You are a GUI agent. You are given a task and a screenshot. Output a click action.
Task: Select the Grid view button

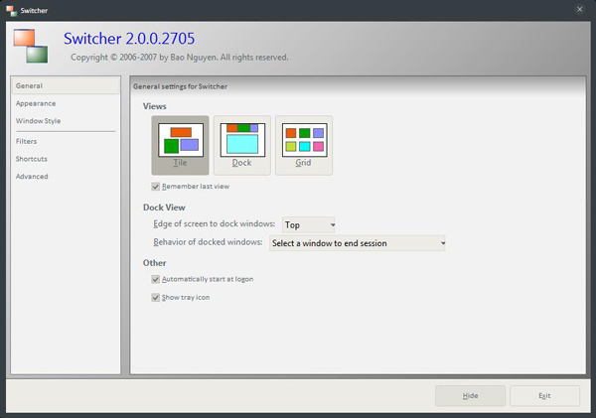[x=304, y=145]
